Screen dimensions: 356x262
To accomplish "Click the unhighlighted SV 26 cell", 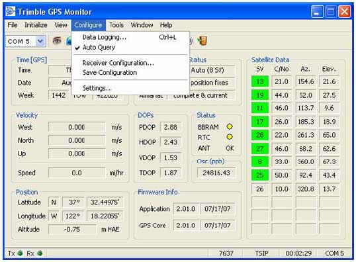I will click(260, 189).
